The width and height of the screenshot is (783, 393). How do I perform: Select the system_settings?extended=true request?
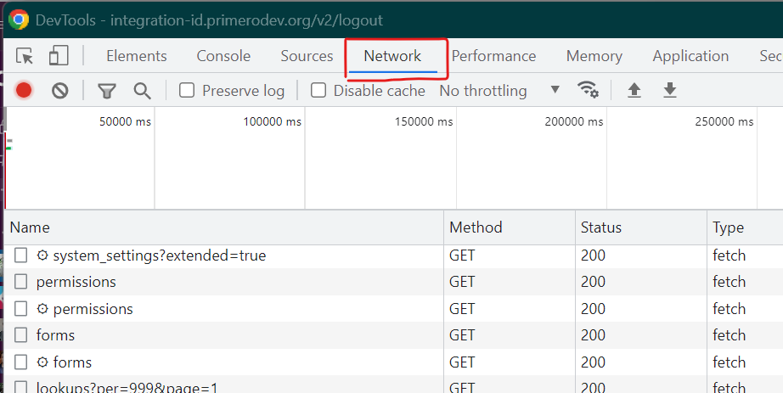160,255
